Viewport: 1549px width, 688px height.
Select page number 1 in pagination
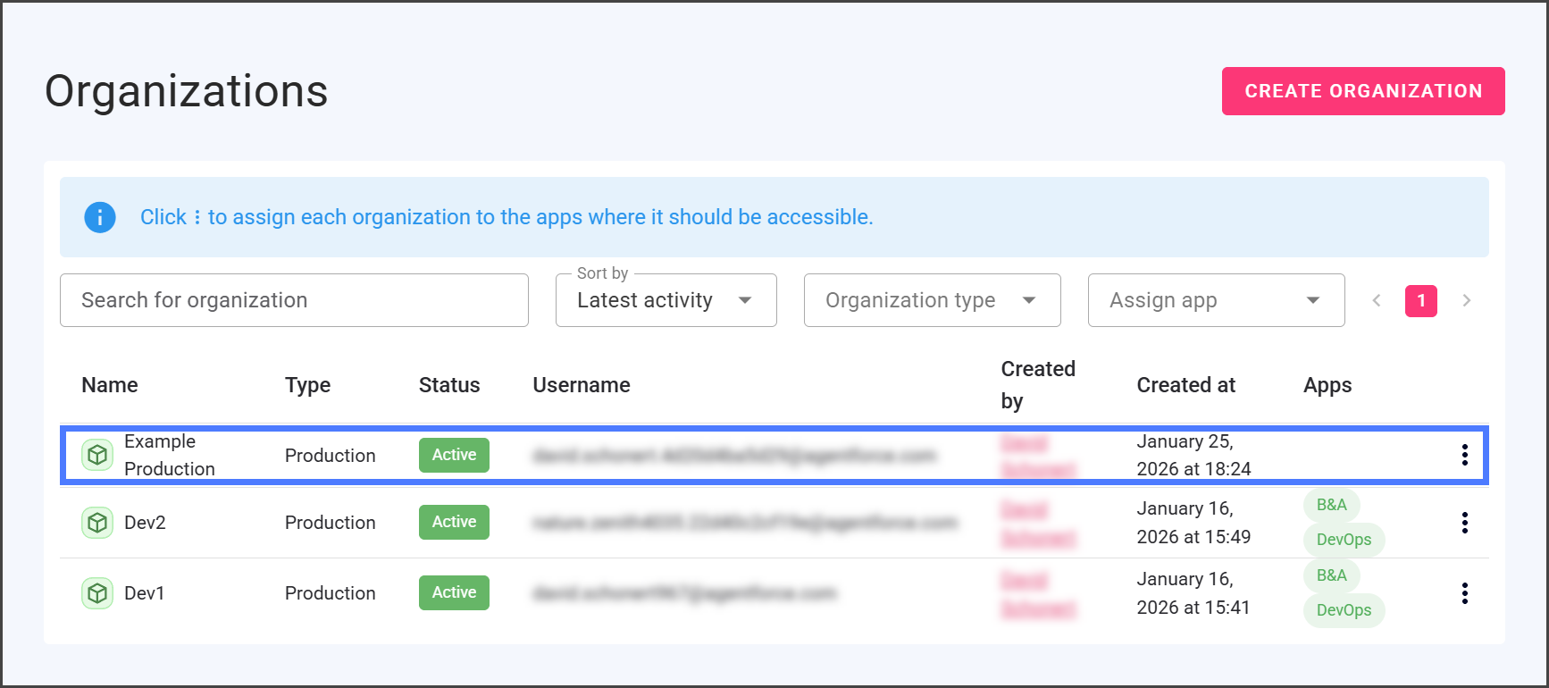[x=1420, y=301]
